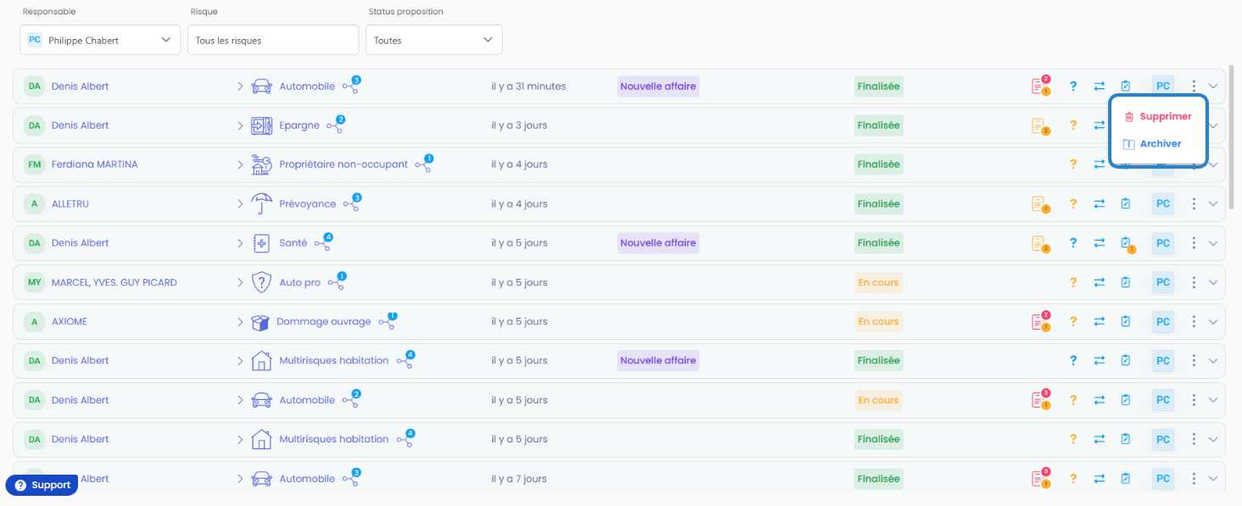Click the question mark on the 31 minutes Automobile row
This screenshot has width=1242, height=506.
(x=1072, y=86)
